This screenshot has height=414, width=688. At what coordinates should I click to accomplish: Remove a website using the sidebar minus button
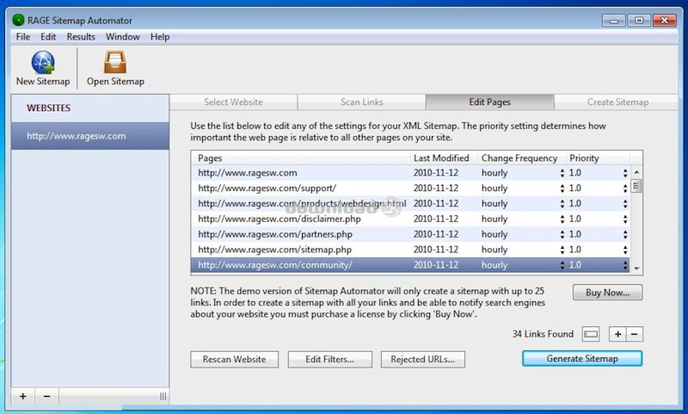(x=46, y=397)
